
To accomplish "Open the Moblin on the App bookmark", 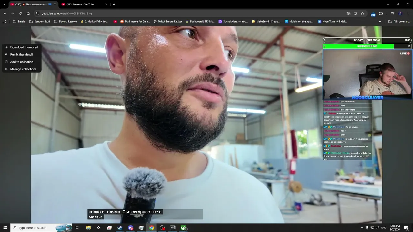I will point(299,22).
